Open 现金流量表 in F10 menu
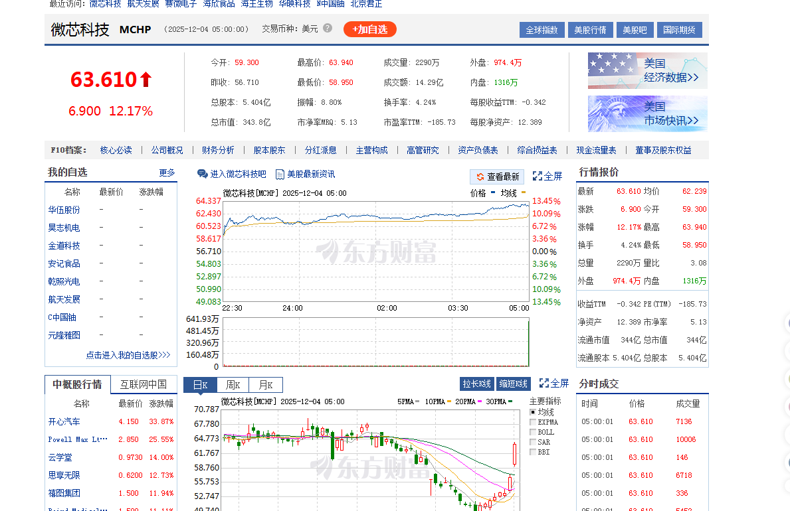 point(597,150)
